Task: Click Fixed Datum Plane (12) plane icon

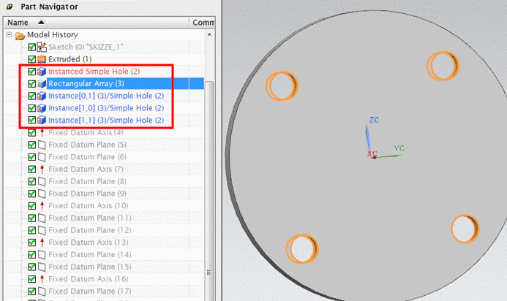Action: pos(42,231)
